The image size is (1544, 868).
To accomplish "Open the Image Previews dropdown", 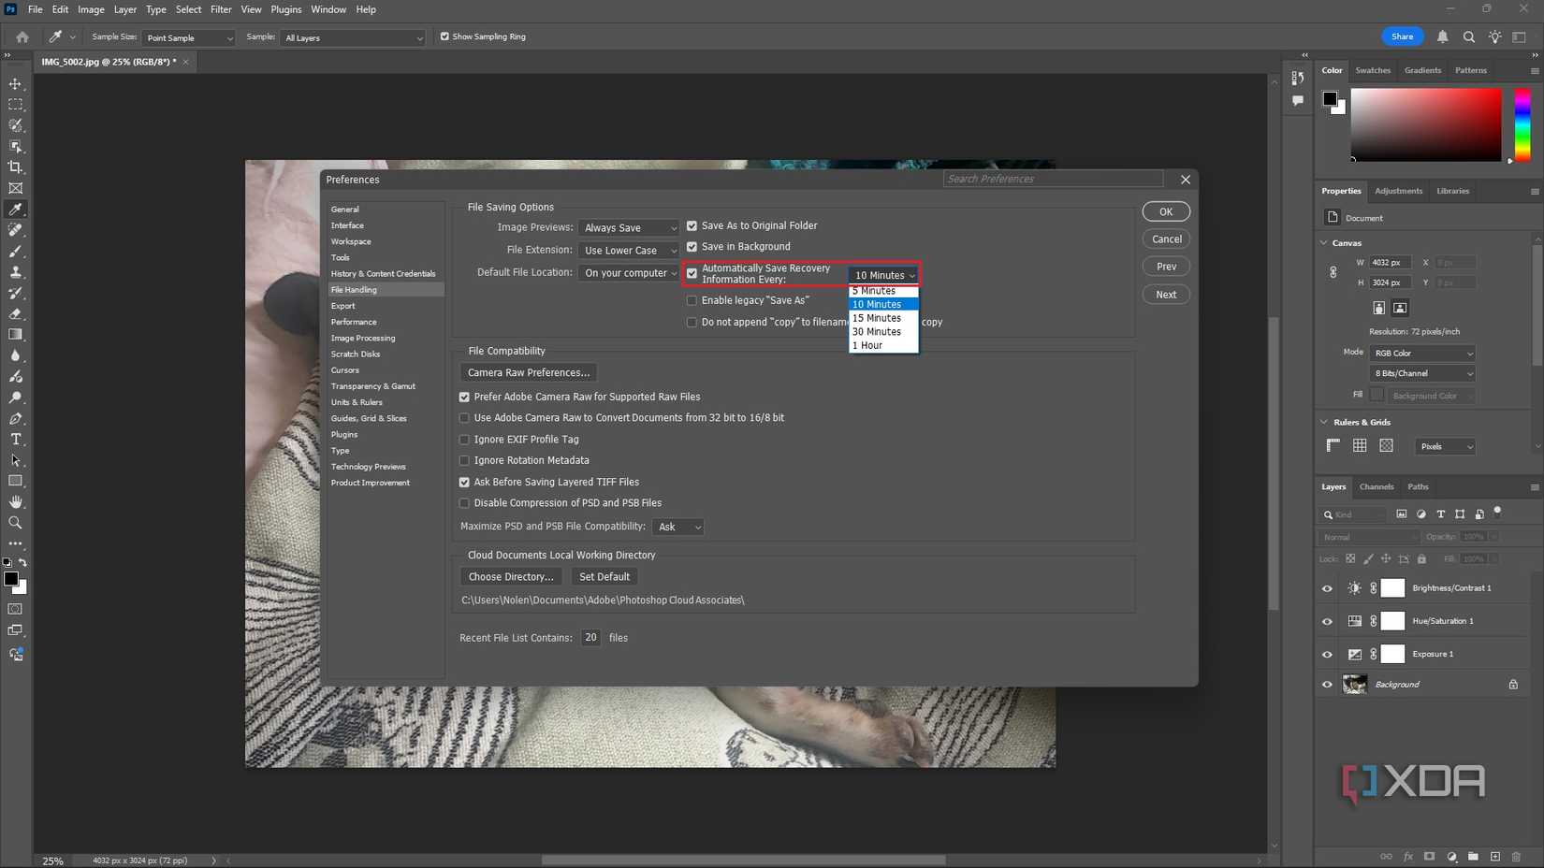I will [x=628, y=227].
